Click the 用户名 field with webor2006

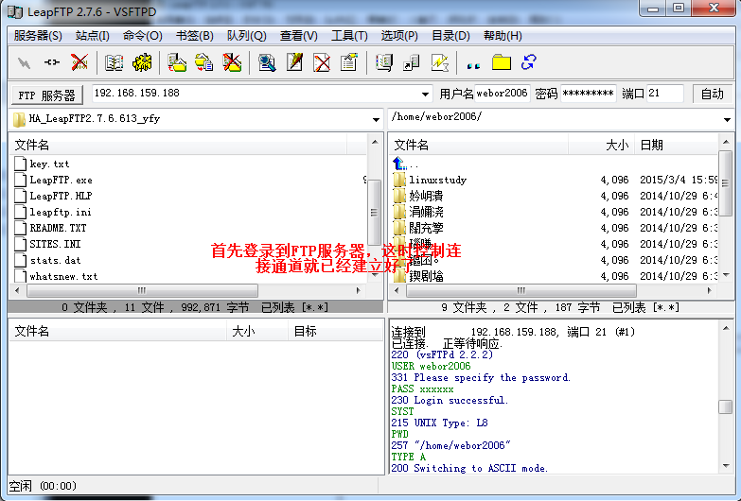point(502,94)
